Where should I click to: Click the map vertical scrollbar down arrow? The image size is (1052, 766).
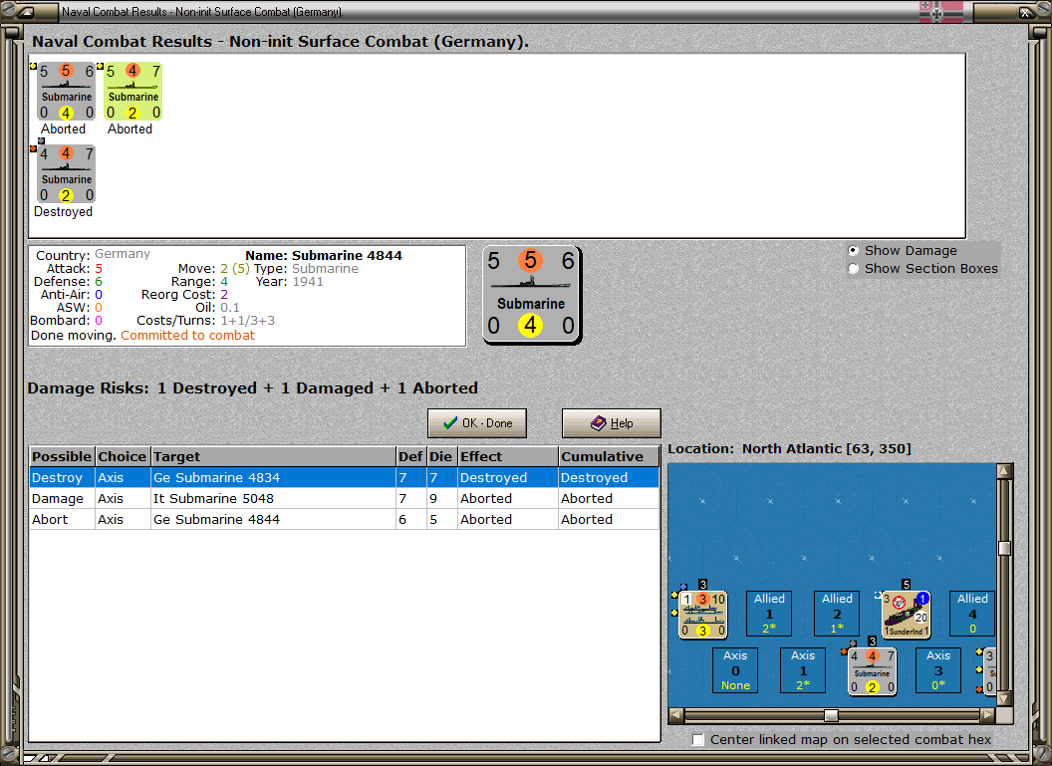(1004, 698)
